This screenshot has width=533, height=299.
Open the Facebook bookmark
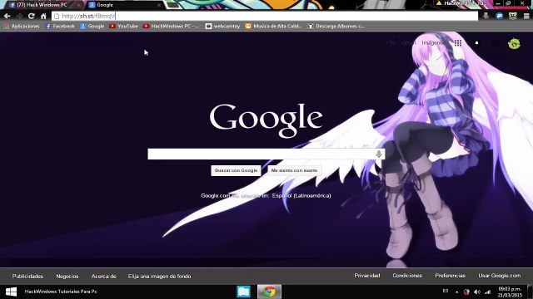(60, 26)
